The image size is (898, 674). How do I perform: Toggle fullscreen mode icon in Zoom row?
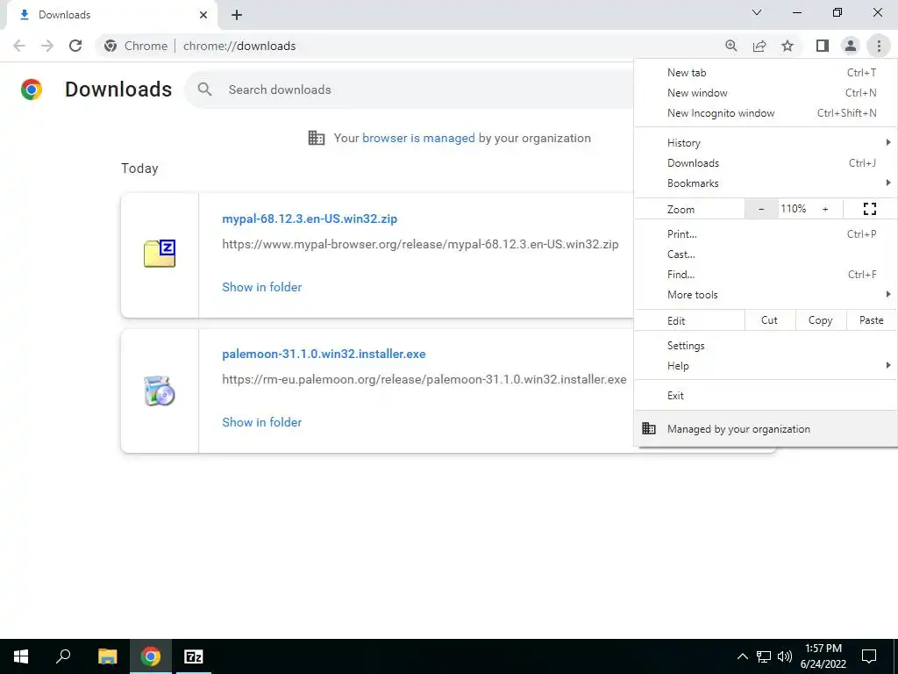tap(869, 209)
